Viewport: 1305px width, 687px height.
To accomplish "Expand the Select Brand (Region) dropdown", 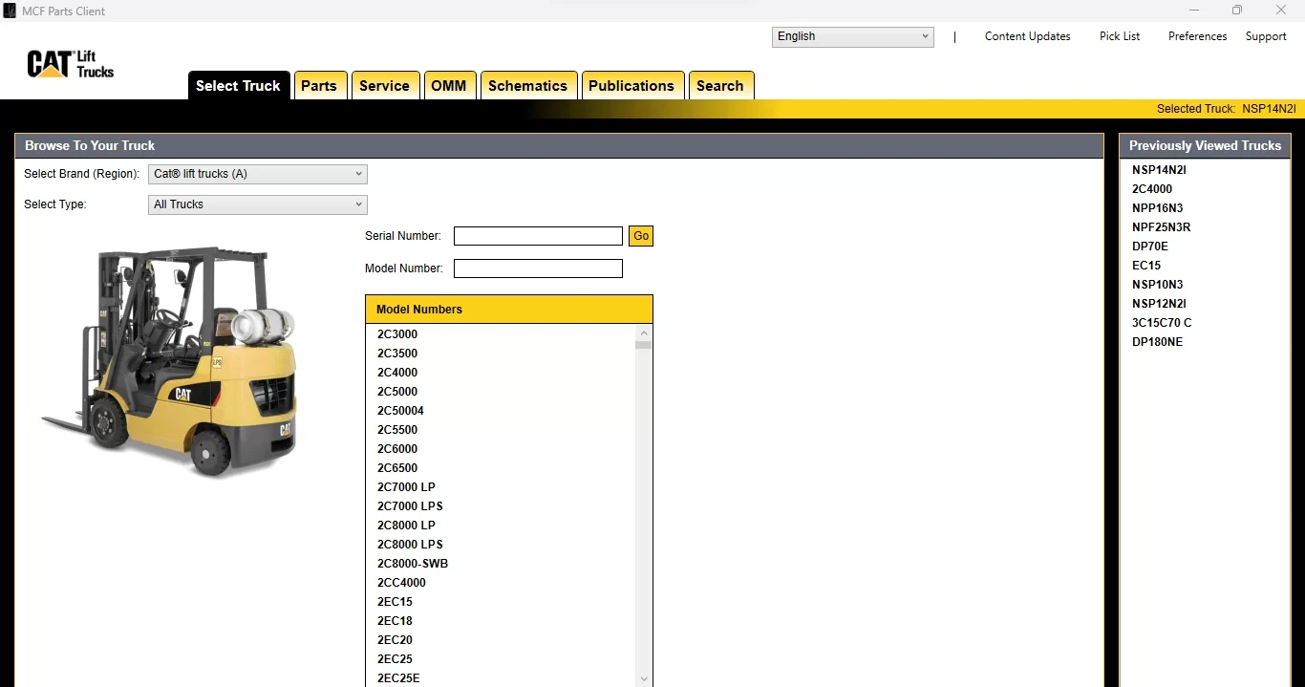I will click(257, 174).
